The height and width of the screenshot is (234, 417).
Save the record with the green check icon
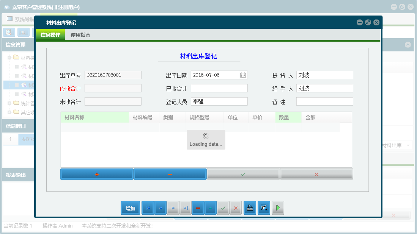[x=223, y=207]
